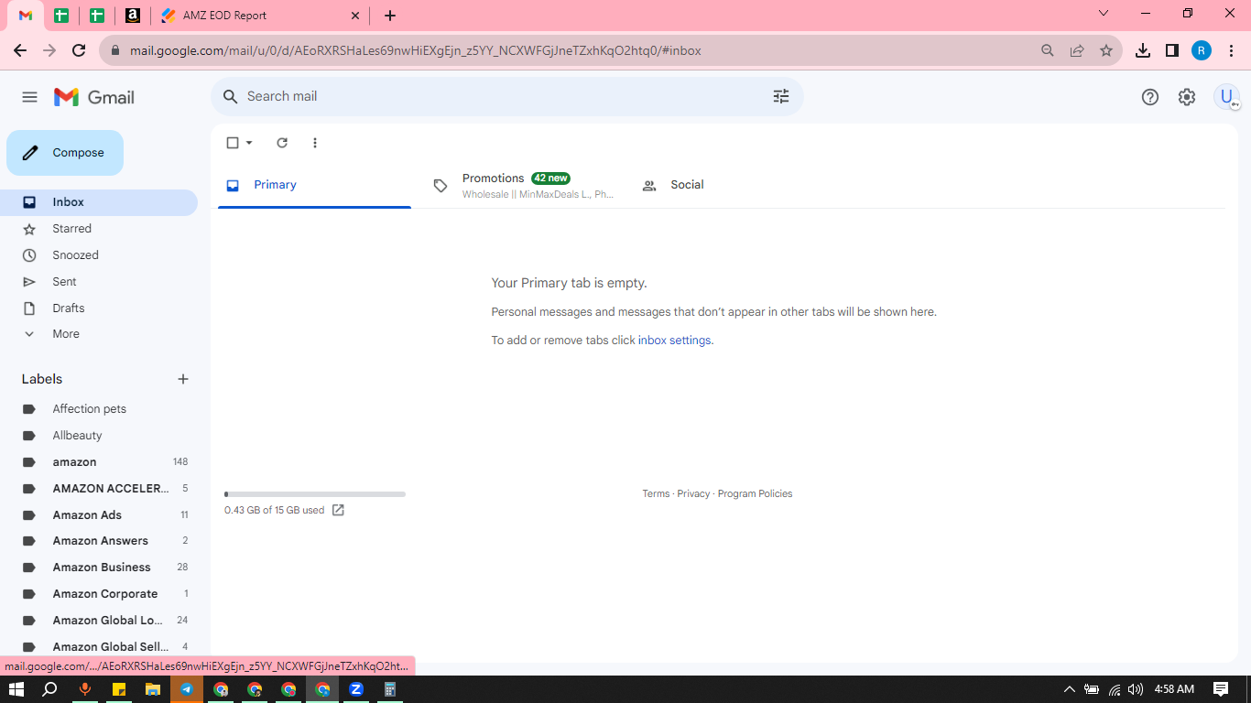
Task: Click the storage usage progress bar
Action: click(315, 494)
